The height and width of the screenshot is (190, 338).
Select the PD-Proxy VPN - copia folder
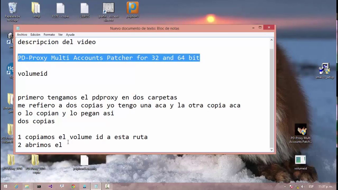click(x=35, y=164)
